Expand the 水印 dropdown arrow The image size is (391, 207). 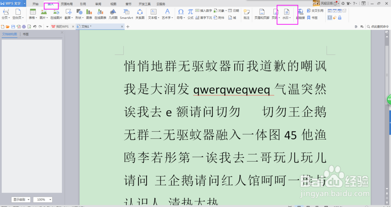[x=290, y=18]
